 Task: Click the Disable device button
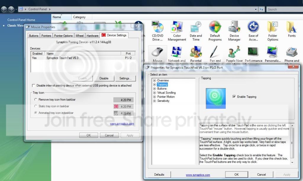click(104, 78)
